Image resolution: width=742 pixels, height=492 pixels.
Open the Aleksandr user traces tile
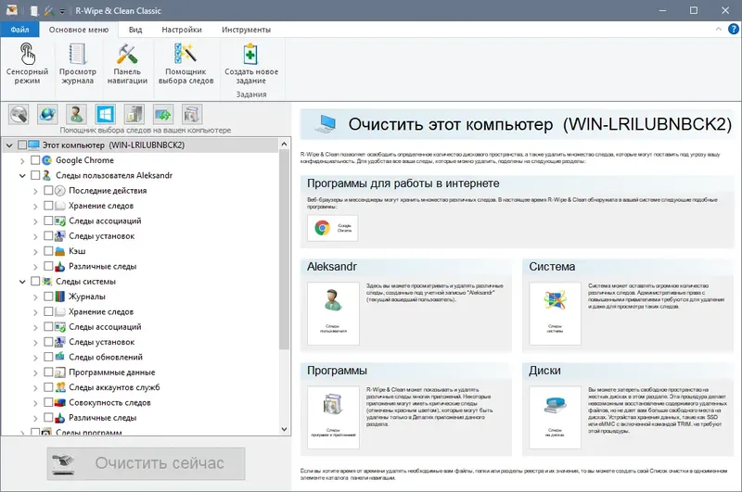coord(333,313)
